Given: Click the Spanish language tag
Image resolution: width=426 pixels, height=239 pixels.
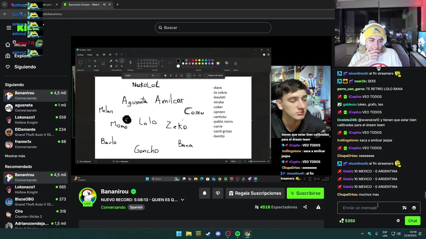Looking at the screenshot, I should (x=136, y=207).
